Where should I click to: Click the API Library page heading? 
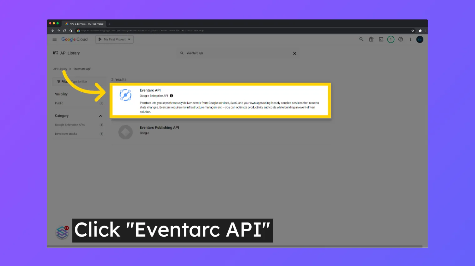click(x=70, y=53)
